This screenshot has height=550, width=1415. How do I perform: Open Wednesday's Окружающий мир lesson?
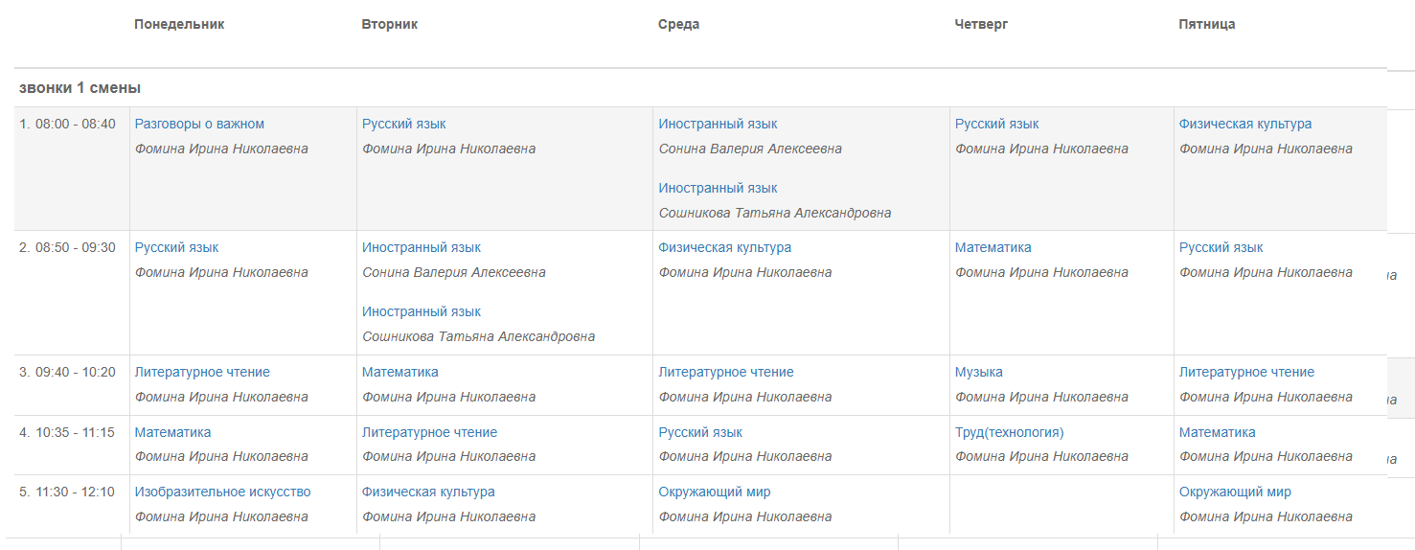pyautogui.click(x=715, y=492)
